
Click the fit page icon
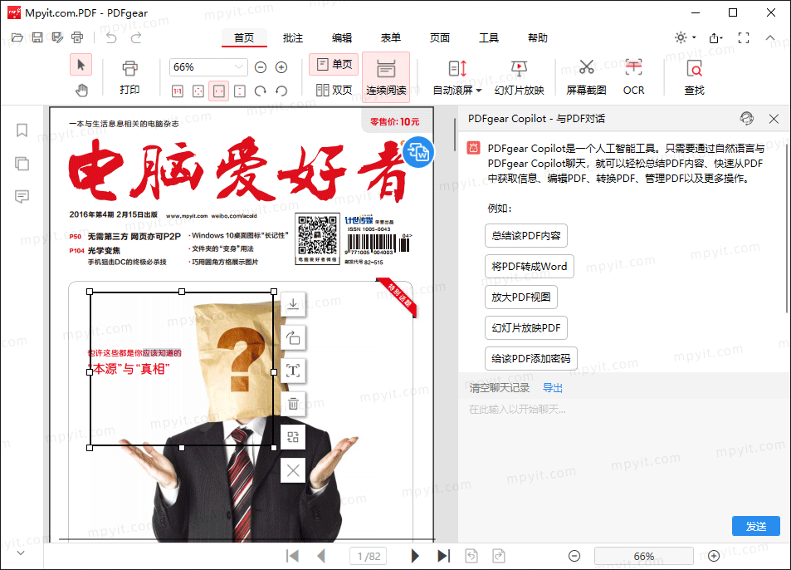pos(198,91)
